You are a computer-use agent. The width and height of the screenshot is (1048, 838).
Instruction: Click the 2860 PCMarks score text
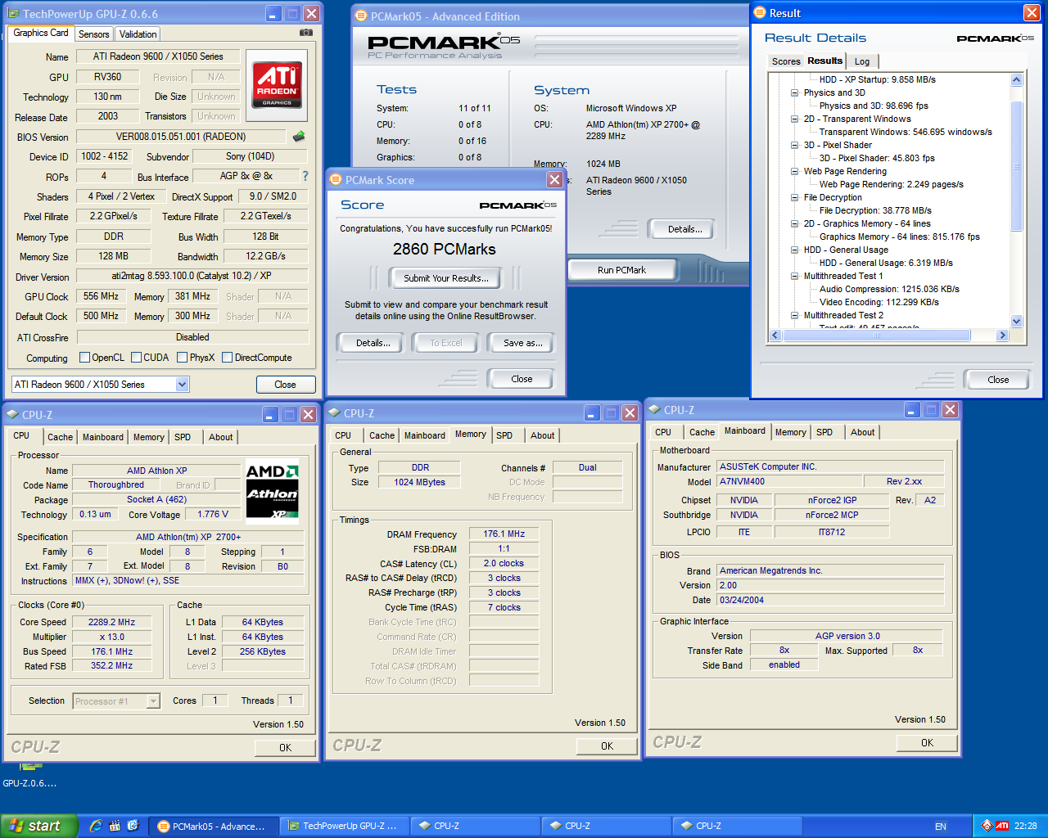[x=445, y=249]
